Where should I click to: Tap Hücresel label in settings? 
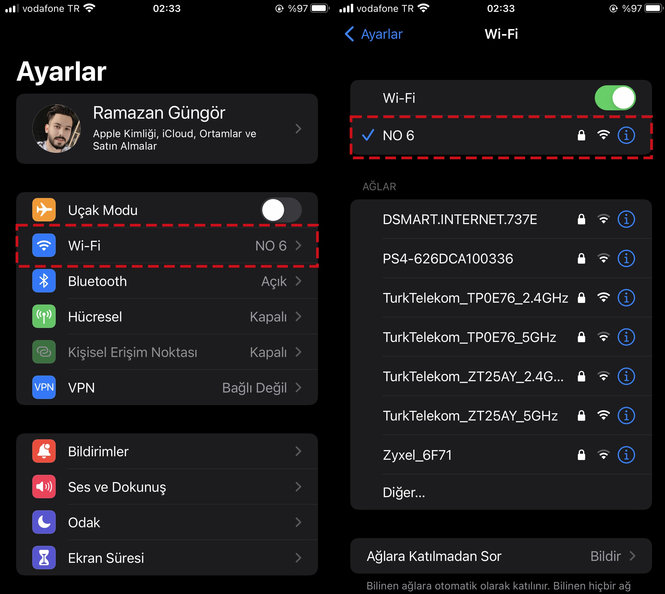[x=95, y=317]
